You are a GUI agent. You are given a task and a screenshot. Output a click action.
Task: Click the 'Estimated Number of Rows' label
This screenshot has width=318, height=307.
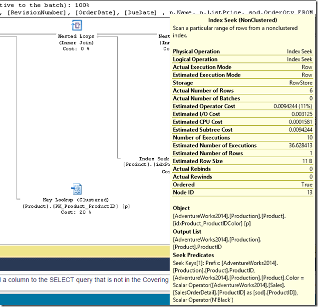208,153
